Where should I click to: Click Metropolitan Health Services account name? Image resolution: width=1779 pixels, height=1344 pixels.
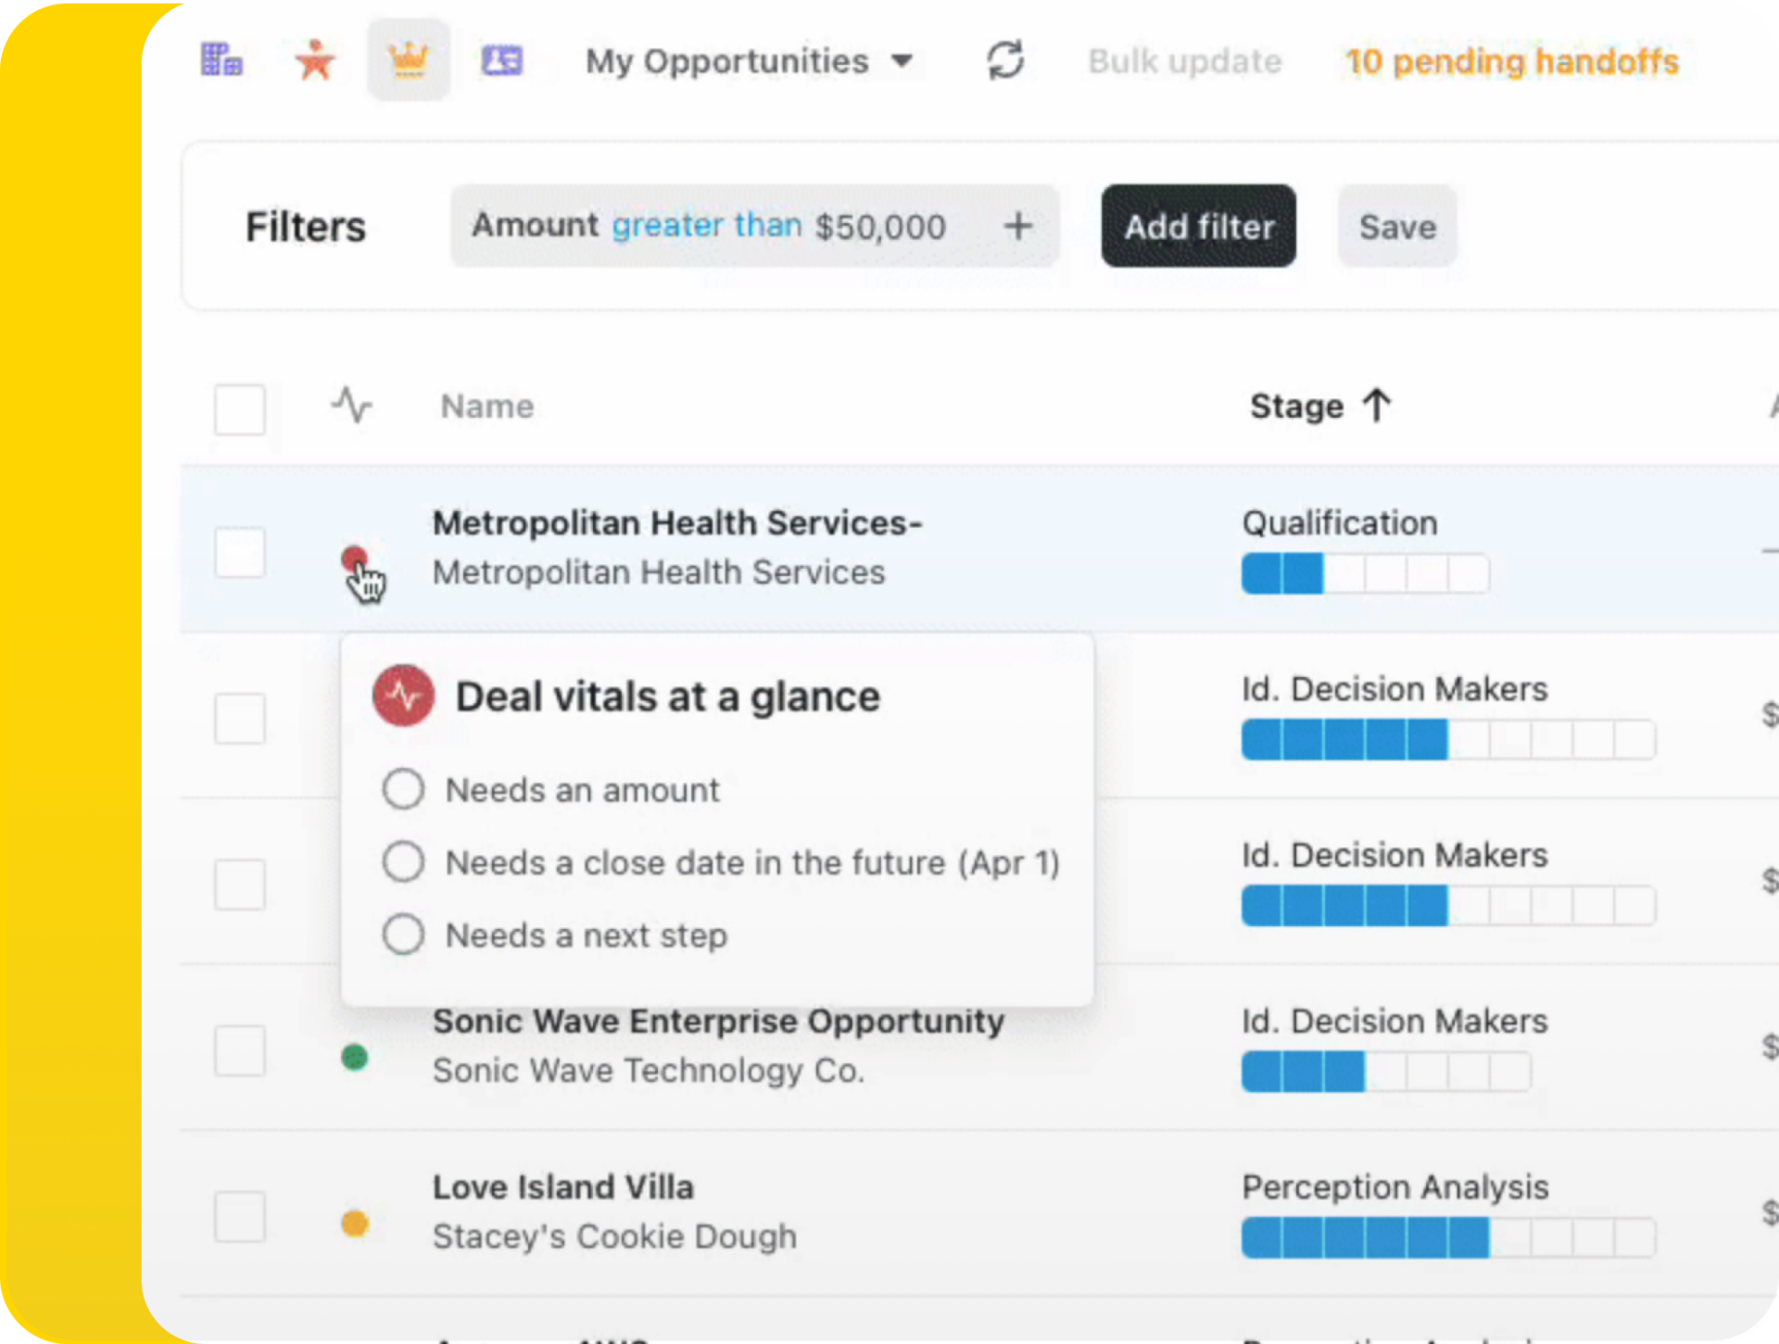(x=659, y=572)
